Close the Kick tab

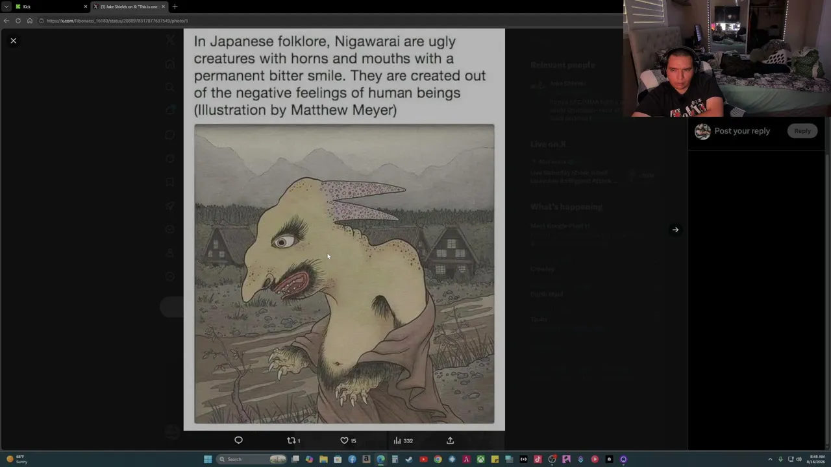pos(85,6)
